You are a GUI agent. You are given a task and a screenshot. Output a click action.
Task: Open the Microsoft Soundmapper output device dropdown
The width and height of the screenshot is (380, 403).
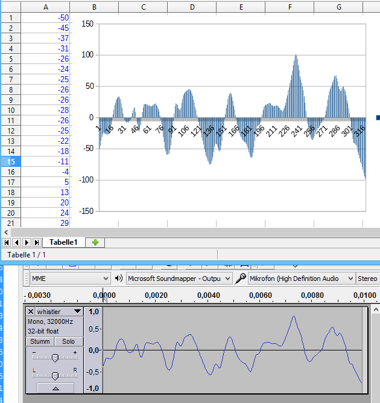coord(179,279)
